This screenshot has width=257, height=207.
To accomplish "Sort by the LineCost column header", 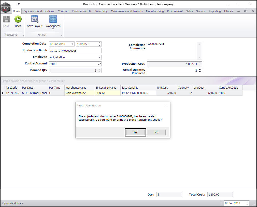I will click(x=205, y=88).
